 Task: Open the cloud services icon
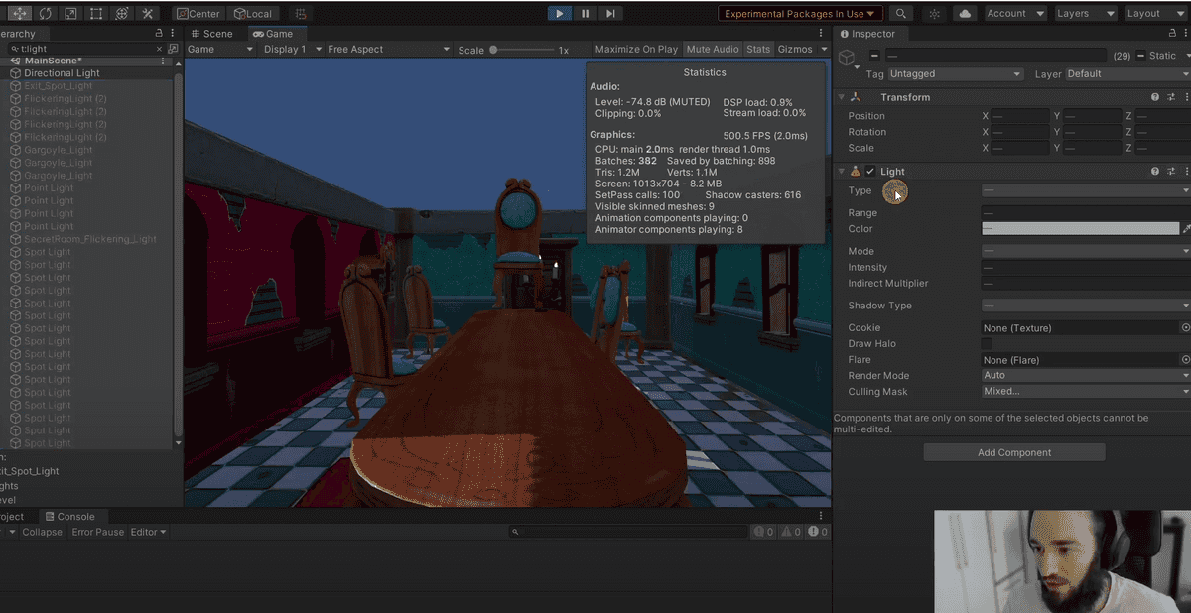pyautogui.click(x=964, y=14)
